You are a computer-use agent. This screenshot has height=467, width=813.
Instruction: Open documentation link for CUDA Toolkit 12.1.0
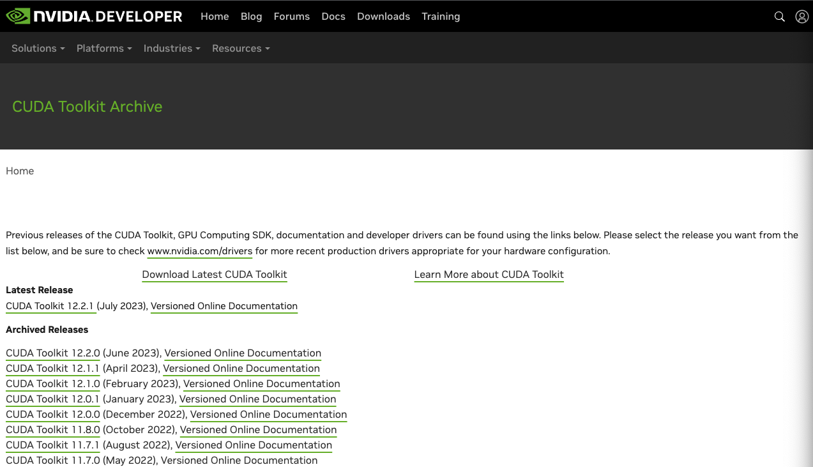click(262, 384)
